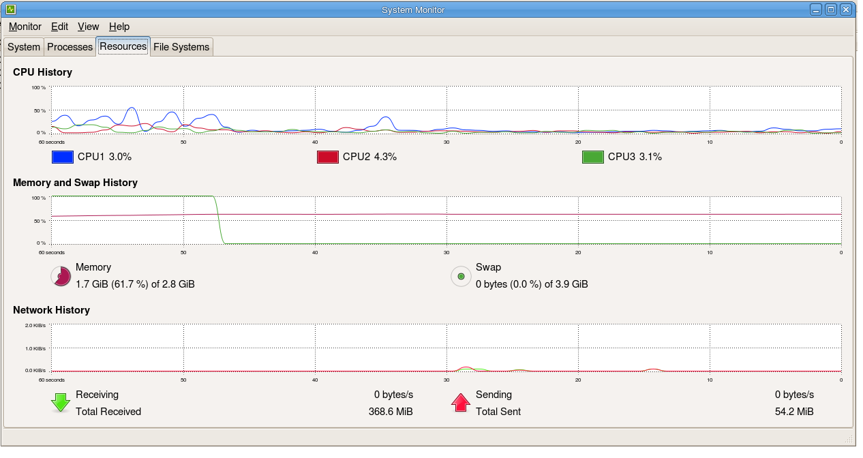The height and width of the screenshot is (458, 863).
Task: Switch to the System tab
Action: (23, 47)
